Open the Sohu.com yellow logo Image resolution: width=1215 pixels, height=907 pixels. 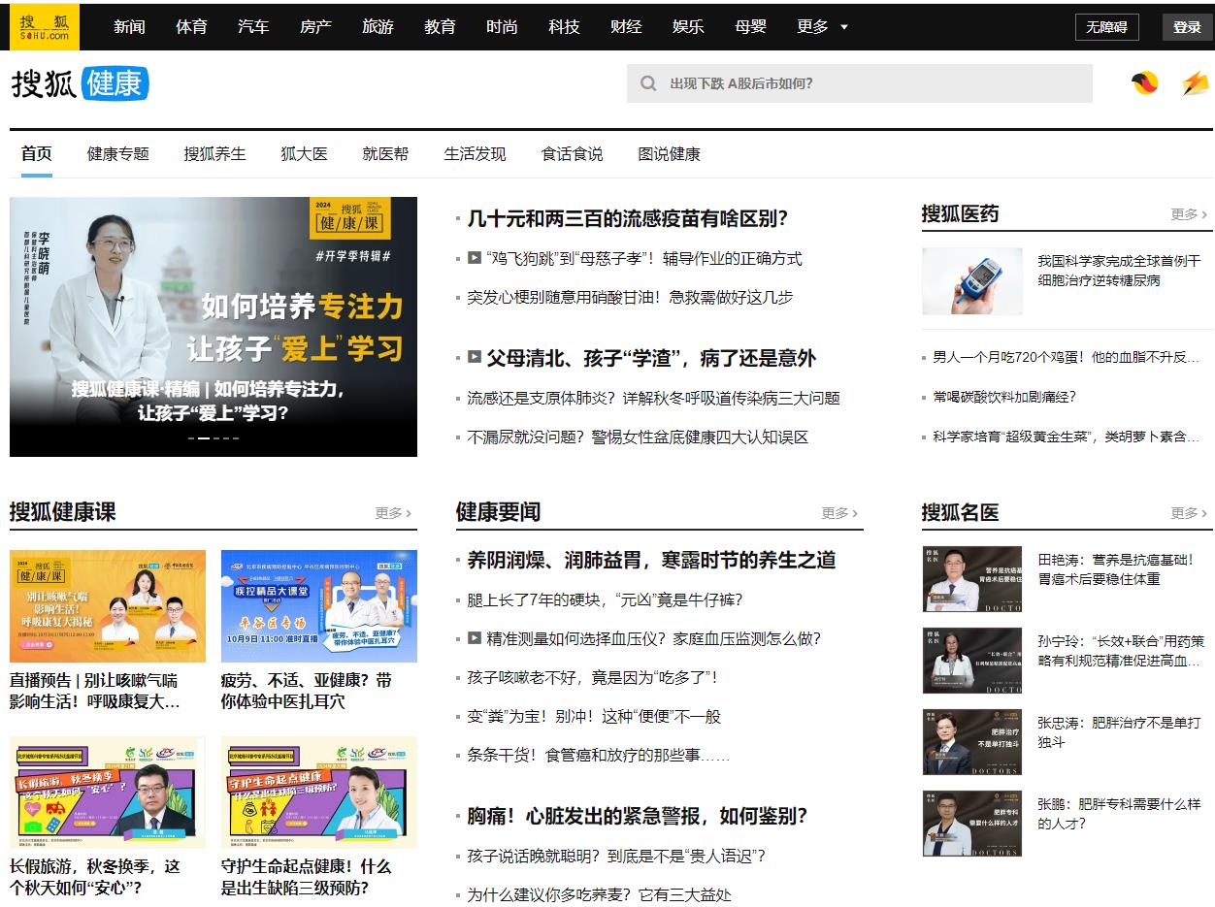45,26
